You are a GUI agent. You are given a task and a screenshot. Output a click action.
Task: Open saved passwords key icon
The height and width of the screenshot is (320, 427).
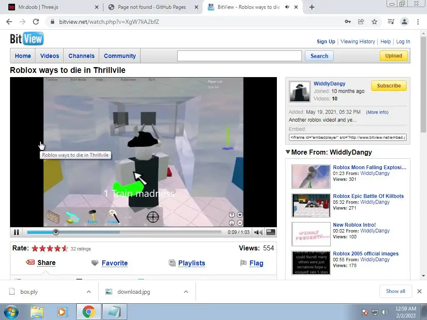(347, 22)
